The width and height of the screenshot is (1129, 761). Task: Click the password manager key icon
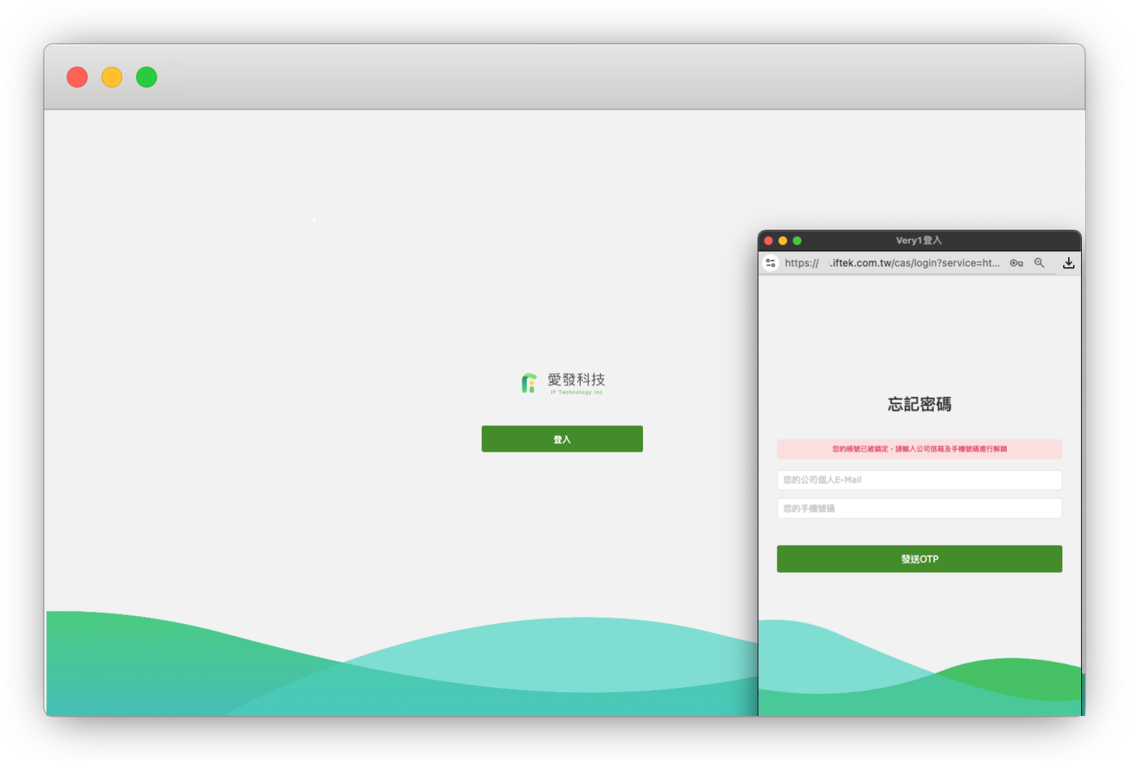pyautogui.click(x=1016, y=263)
